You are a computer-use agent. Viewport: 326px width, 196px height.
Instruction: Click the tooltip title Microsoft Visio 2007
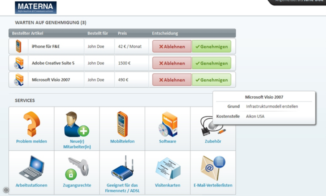[x=264, y=97]
